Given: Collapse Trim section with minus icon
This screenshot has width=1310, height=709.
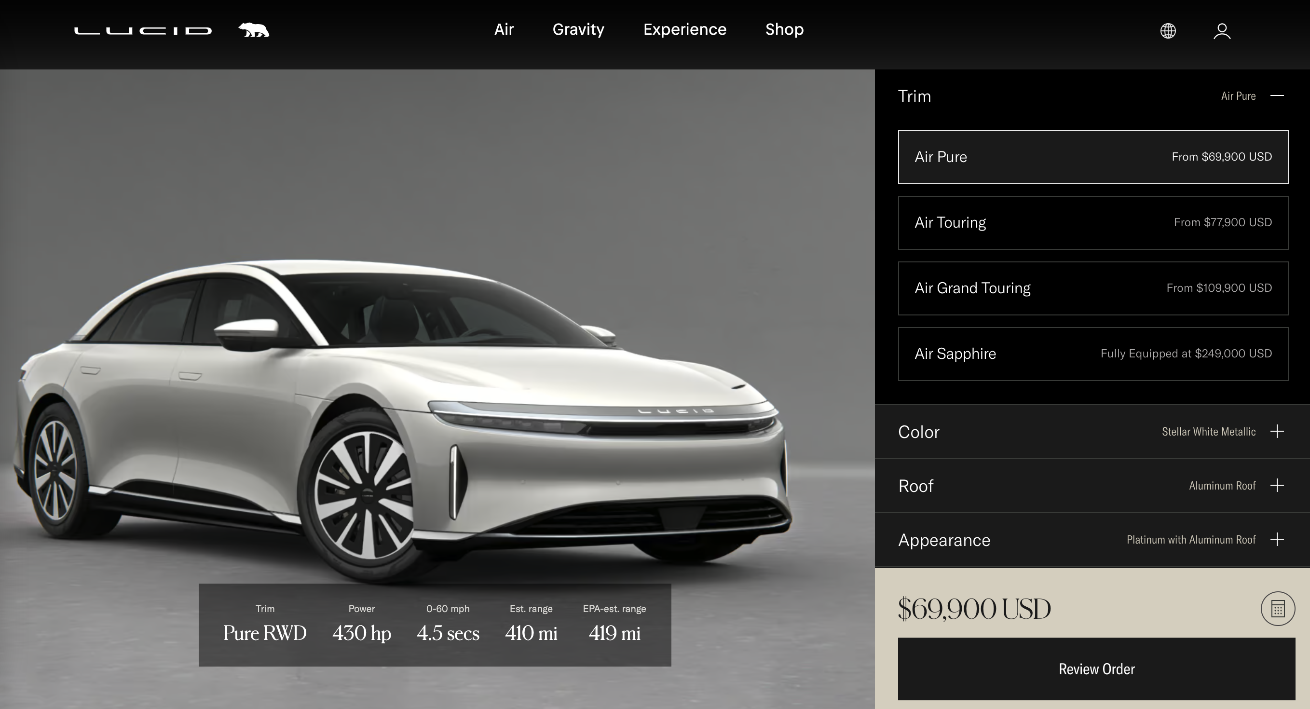Looking at the screenshot, I should tap(1276, 95).
